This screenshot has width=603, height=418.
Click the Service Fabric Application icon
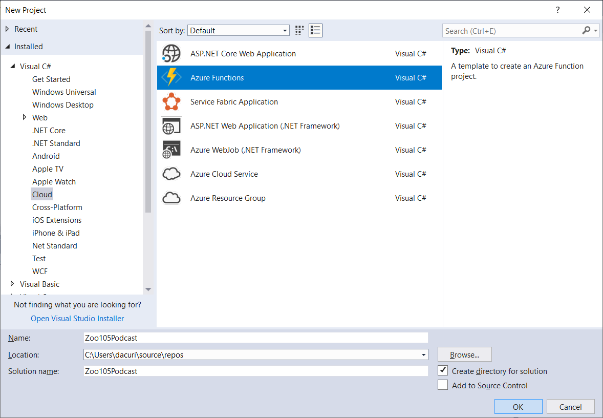tap(171, 101)
